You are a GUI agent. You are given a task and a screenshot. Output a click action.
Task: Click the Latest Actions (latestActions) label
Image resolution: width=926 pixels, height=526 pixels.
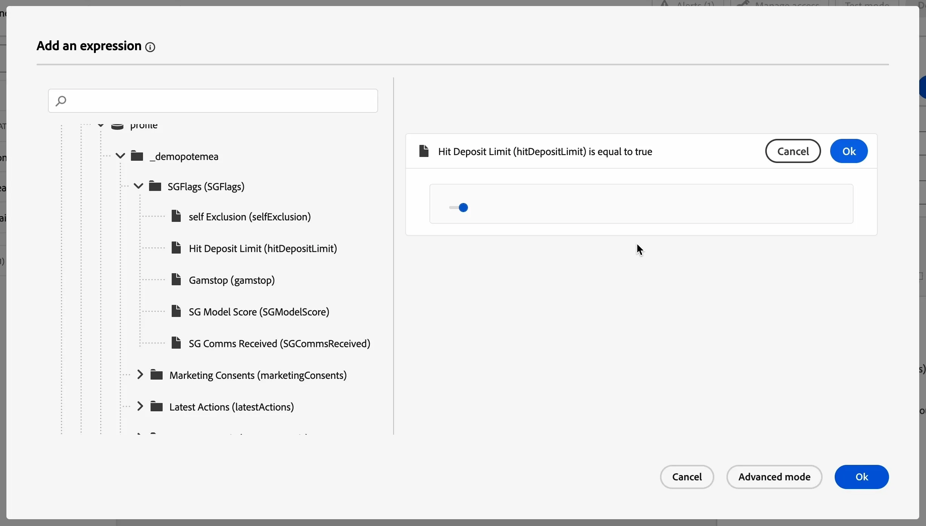point(232,407)
